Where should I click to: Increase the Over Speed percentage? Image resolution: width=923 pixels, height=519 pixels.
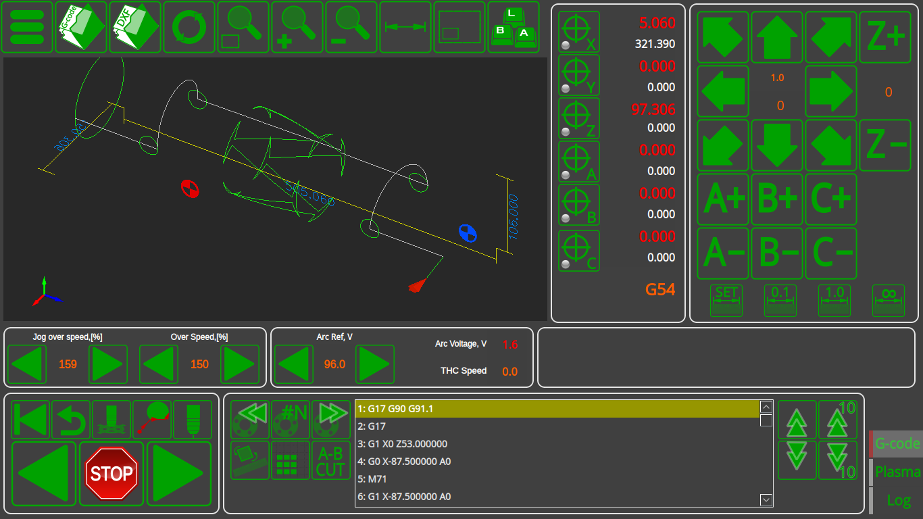pyautogui.click(x=240, y=364)
